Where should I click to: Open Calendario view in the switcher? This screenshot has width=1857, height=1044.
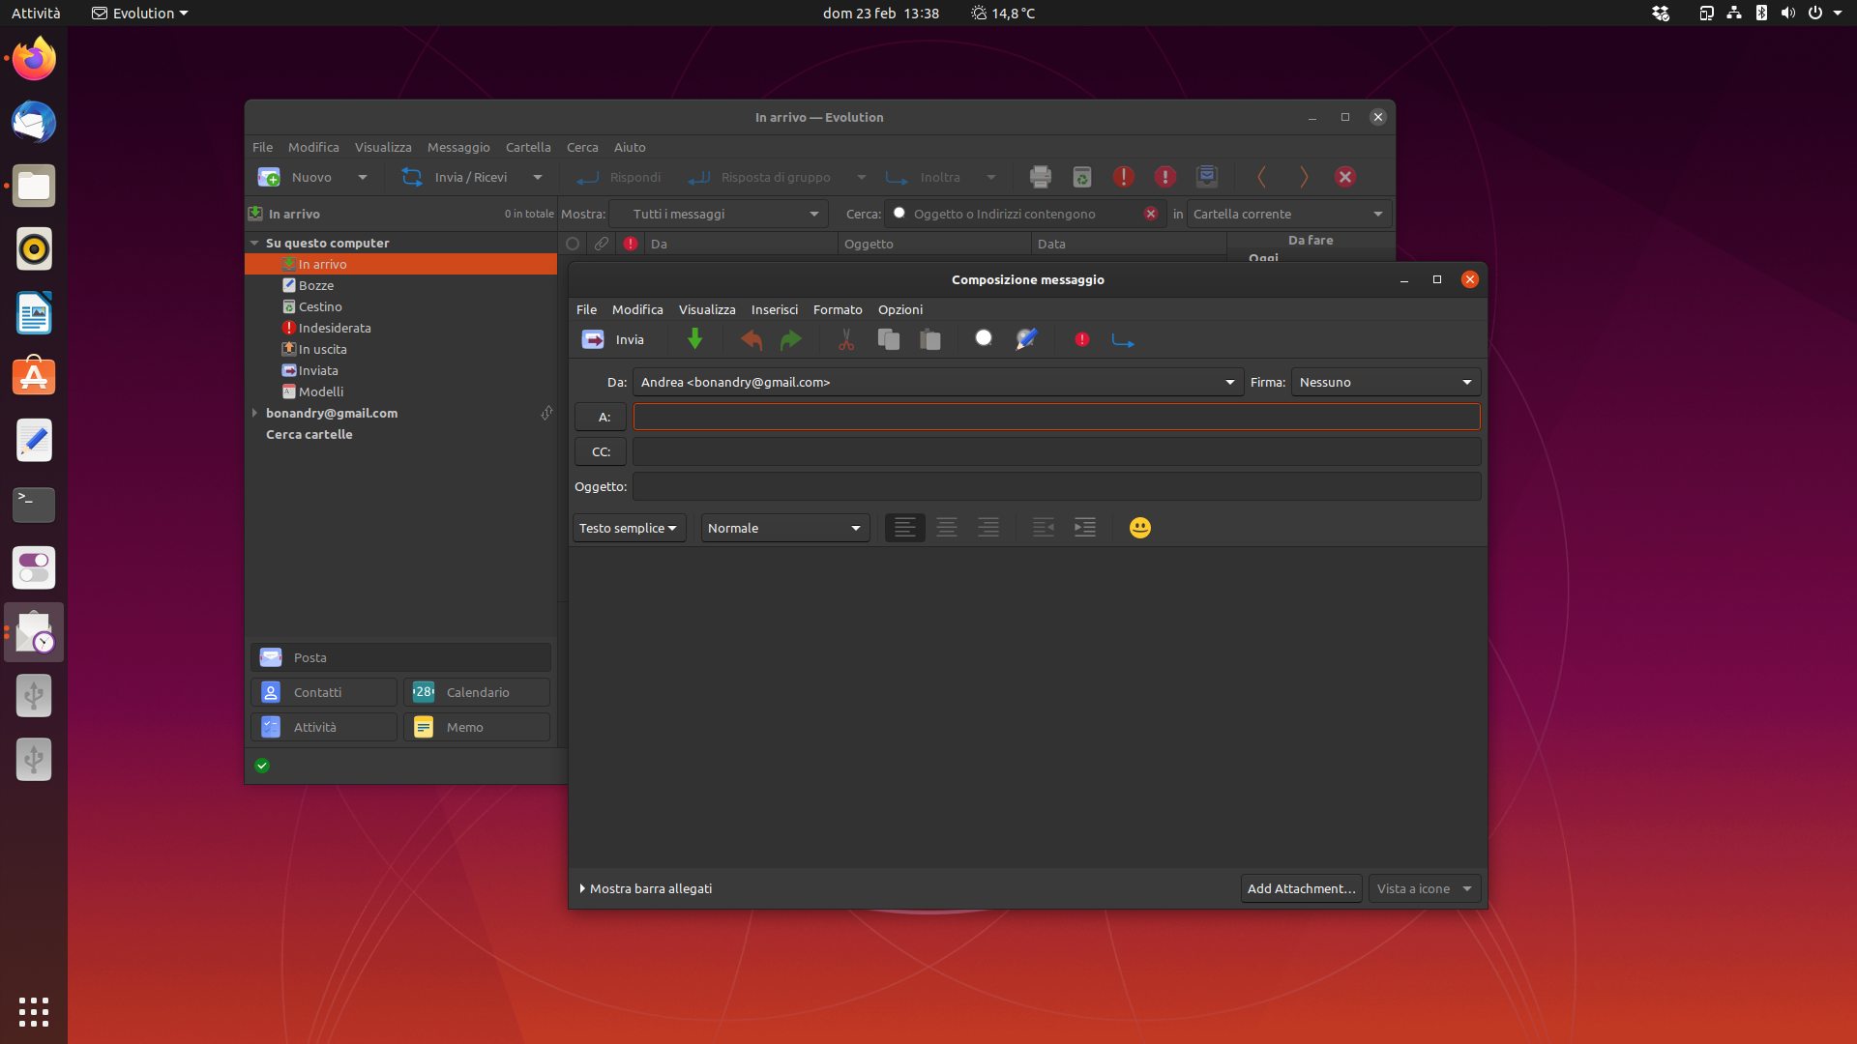point(477,692)
